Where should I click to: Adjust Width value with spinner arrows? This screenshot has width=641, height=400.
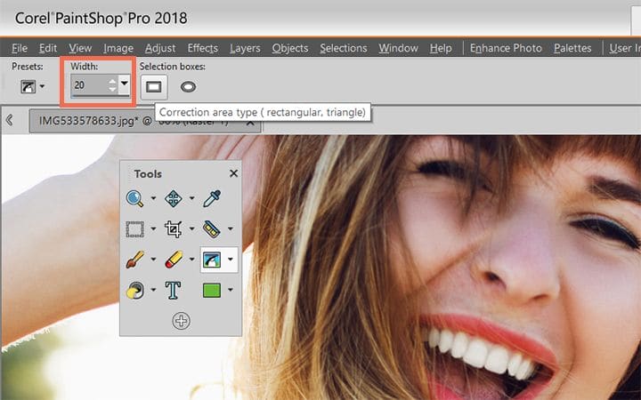click(x=112, y=85)
